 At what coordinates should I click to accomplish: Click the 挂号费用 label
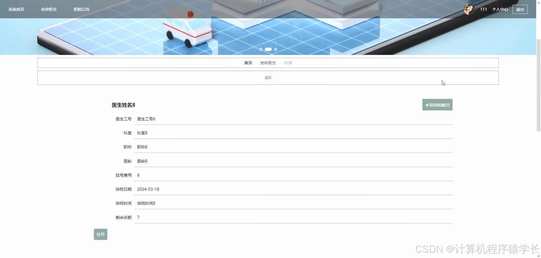[x=124, y=175]
